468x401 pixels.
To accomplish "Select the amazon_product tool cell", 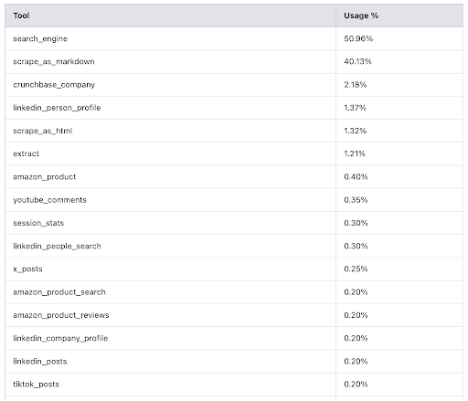I will [170, 177].
